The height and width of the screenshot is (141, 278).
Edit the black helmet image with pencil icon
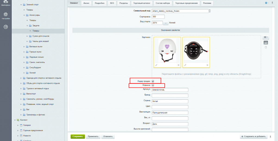pyautogui.click(x=185, y=65)
